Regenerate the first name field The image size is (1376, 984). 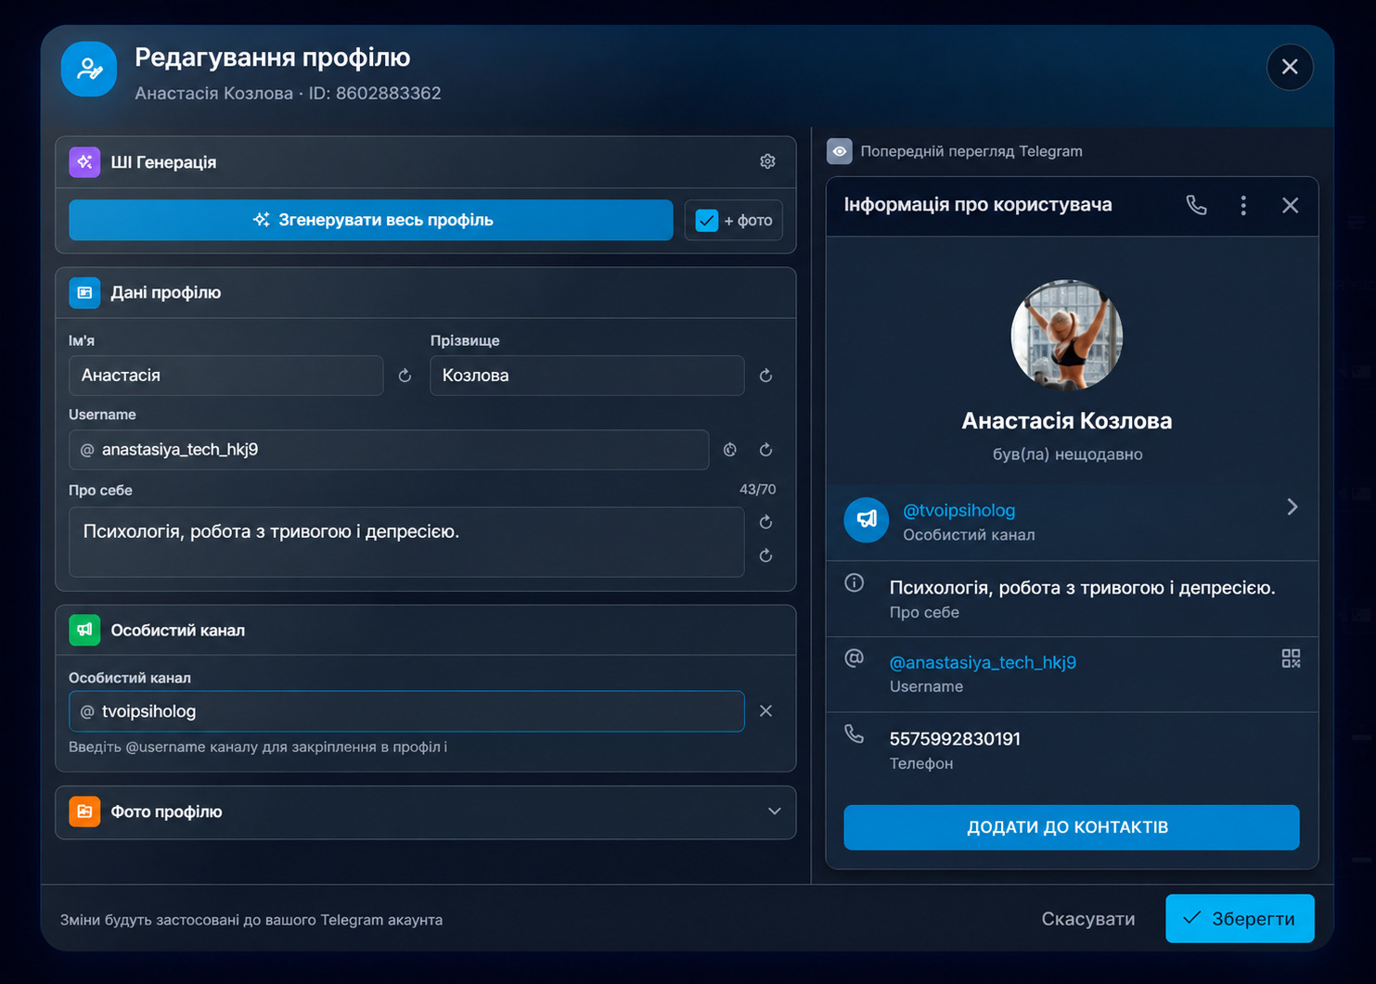click(x=405, y=376)
